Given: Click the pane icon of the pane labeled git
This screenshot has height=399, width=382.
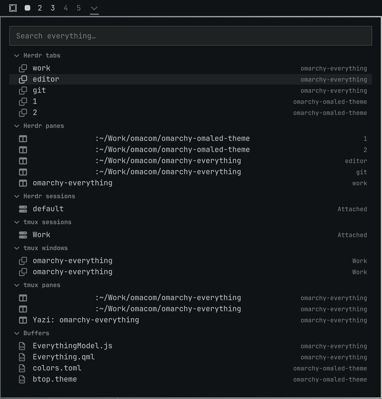Looking at the screenshot, I should point(23,172).
